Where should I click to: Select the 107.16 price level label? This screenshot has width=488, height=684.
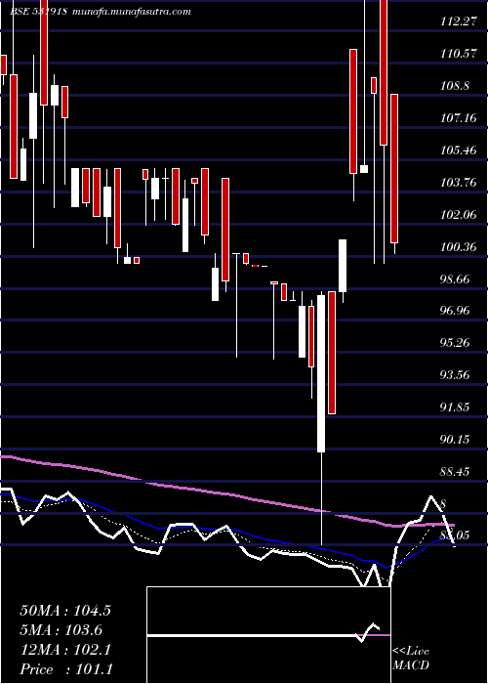(x=459, y=118)
